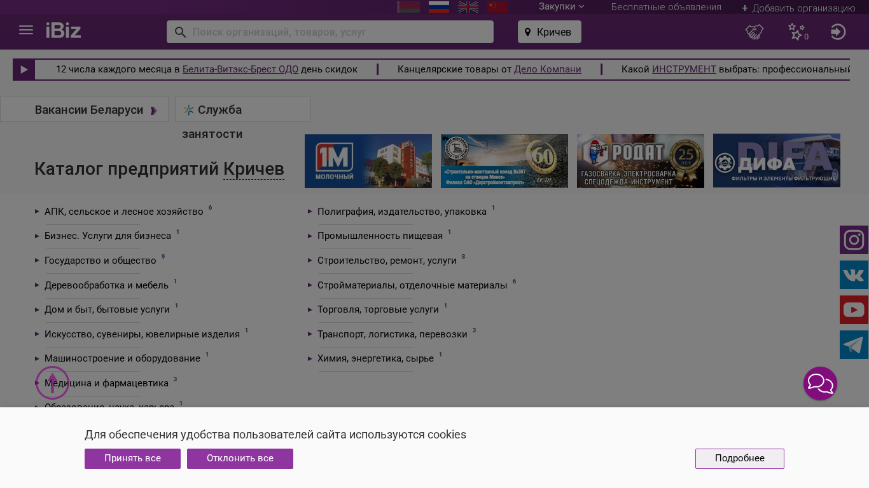Open the live chat bubble

click(x=820, y=384)
